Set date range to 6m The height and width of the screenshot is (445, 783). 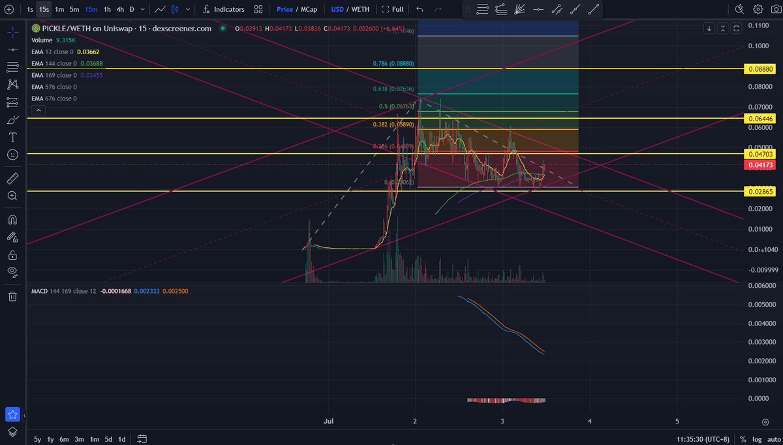(64, 438)
